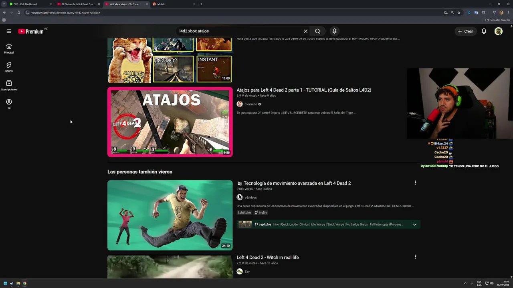The width and height of the screenshot is (513, 288).
Task: Open the notifications bell
Action: click(484, 31)
